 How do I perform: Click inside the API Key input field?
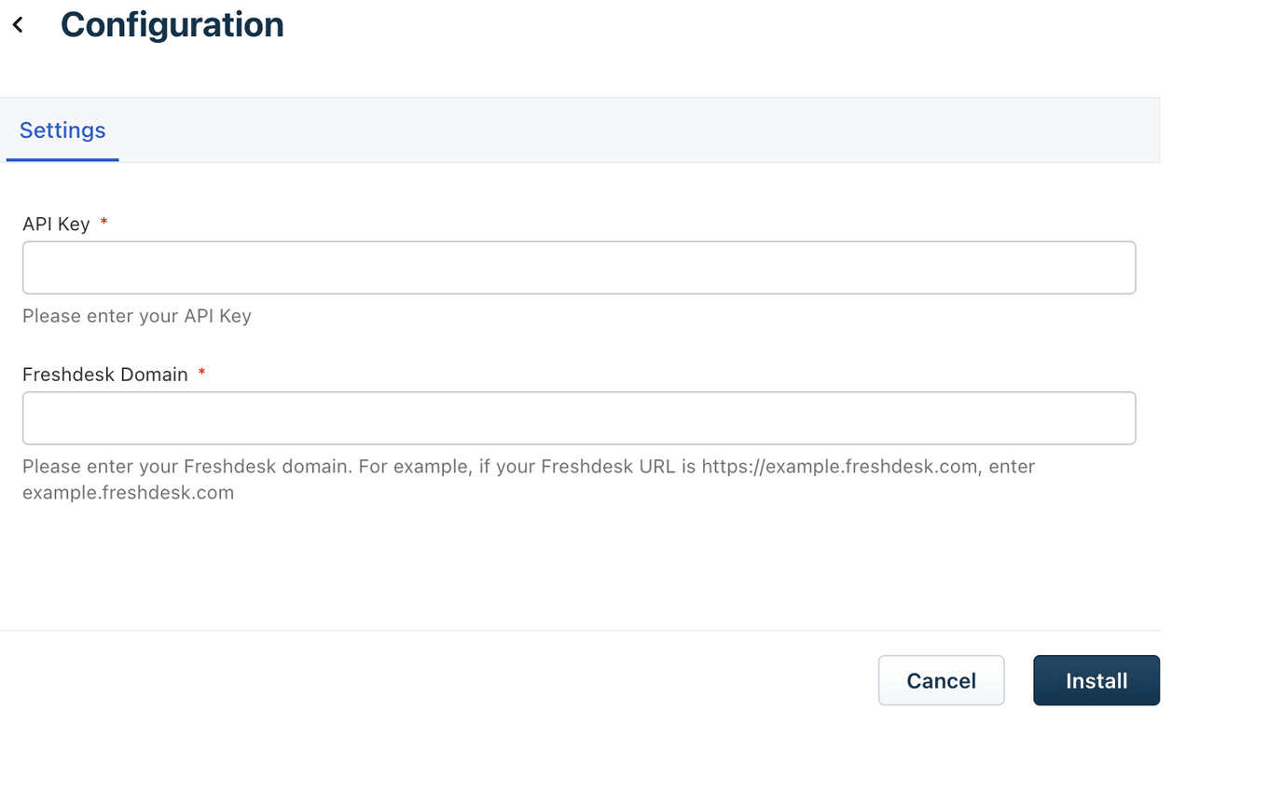(x=578, y=267)
